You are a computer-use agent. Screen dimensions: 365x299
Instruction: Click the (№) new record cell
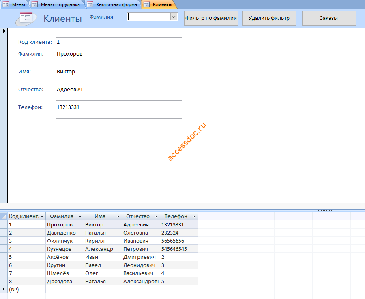click(26, 289)
